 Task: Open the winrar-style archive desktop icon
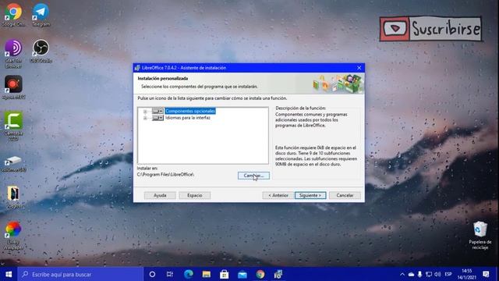tap(13, 196)
